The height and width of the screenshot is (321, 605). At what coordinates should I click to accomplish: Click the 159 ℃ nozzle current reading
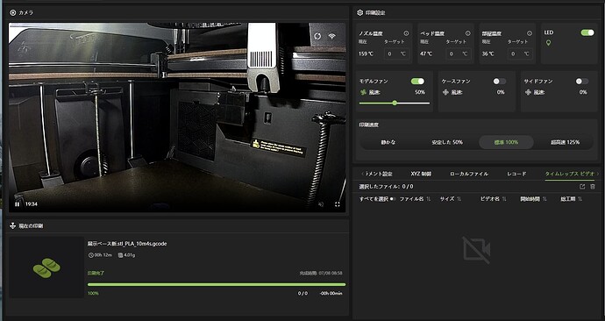tap(366, 54)
